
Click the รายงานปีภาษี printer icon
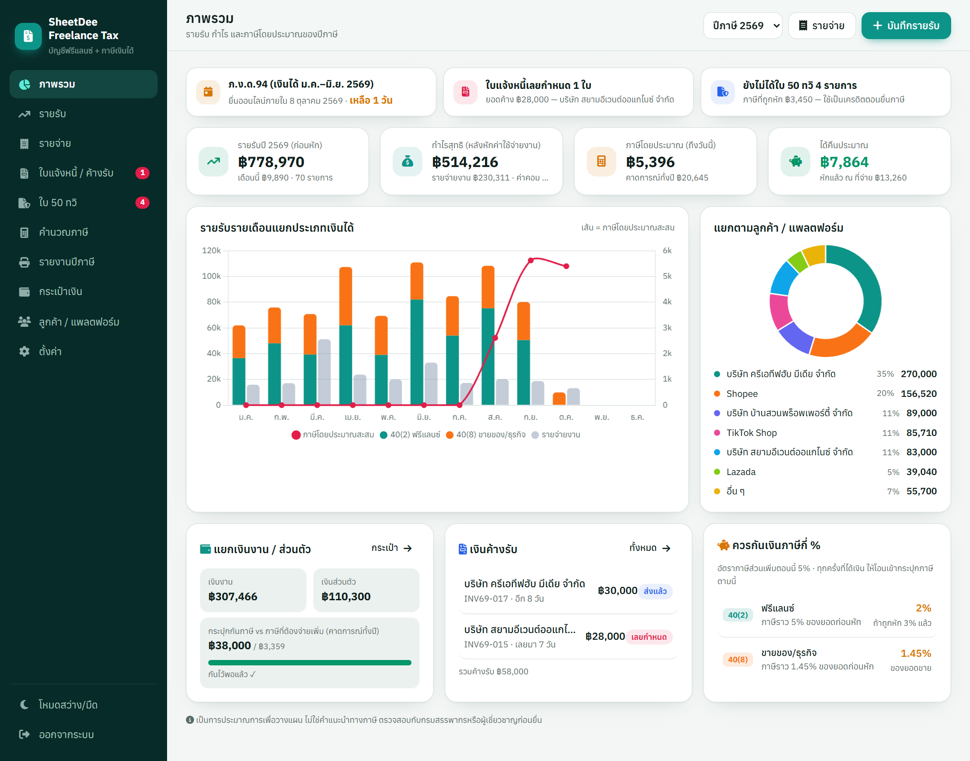tap(24, 262)
